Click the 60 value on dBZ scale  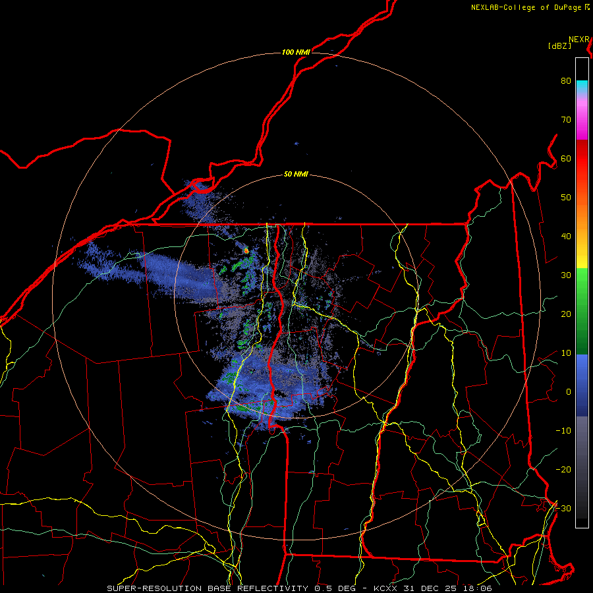[566, 159]
